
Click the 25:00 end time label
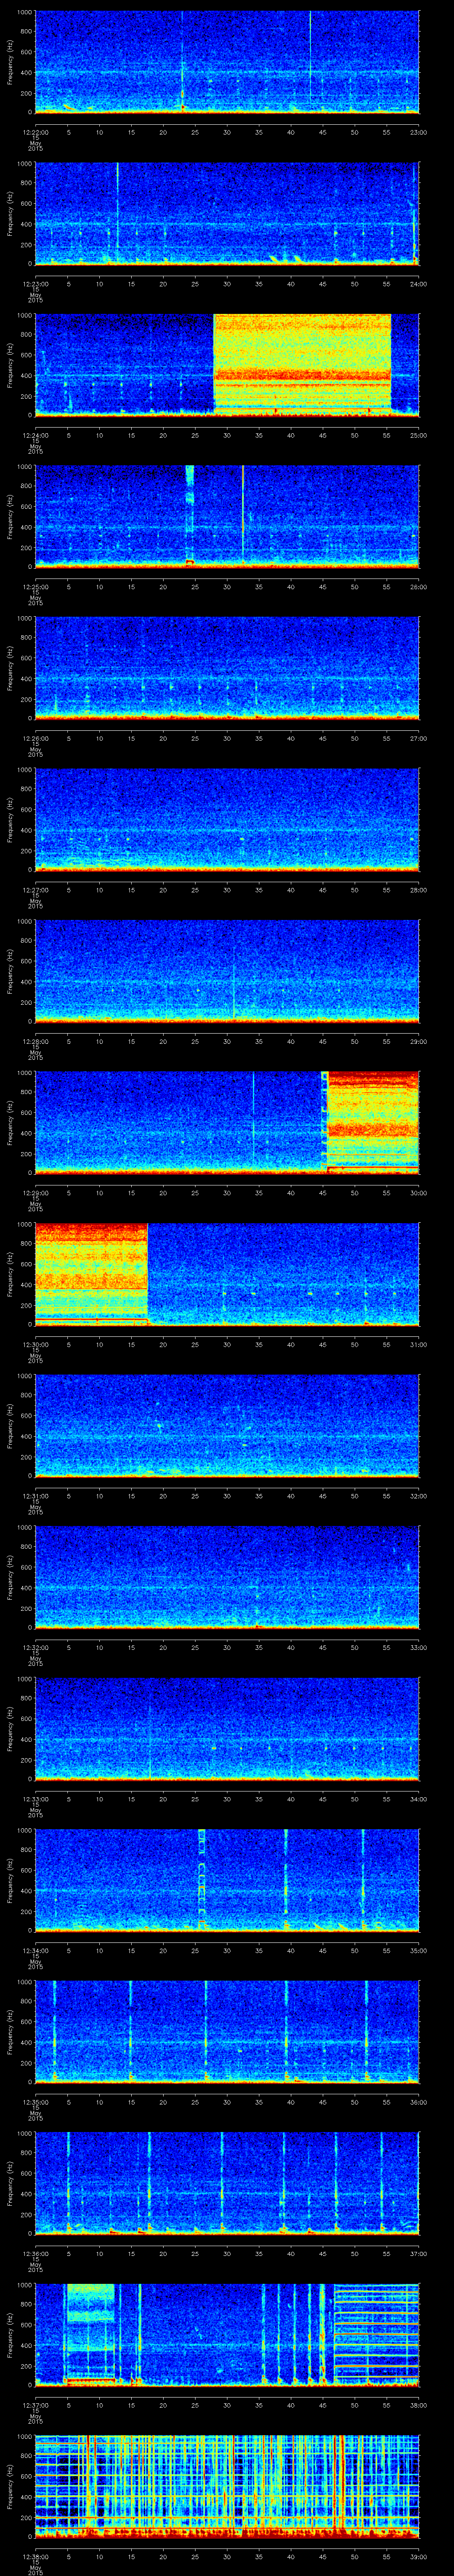tap(418, 435)
